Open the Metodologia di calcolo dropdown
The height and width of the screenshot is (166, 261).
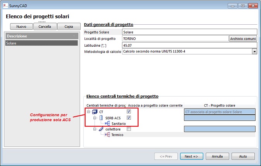pyautogui.click(x=254, y=51)
